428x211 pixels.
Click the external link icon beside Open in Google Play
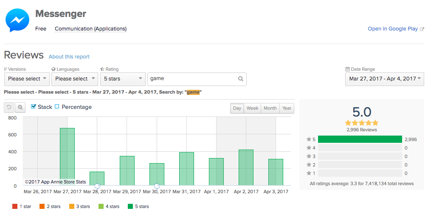coord(422,29)
